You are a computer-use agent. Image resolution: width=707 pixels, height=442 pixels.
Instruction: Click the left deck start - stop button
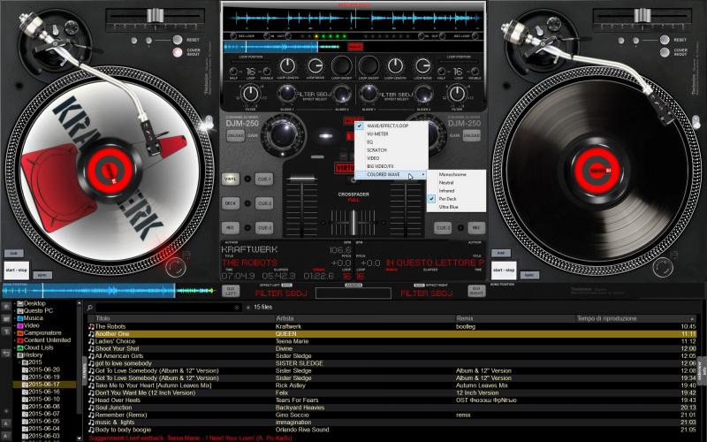click(16, 271)
